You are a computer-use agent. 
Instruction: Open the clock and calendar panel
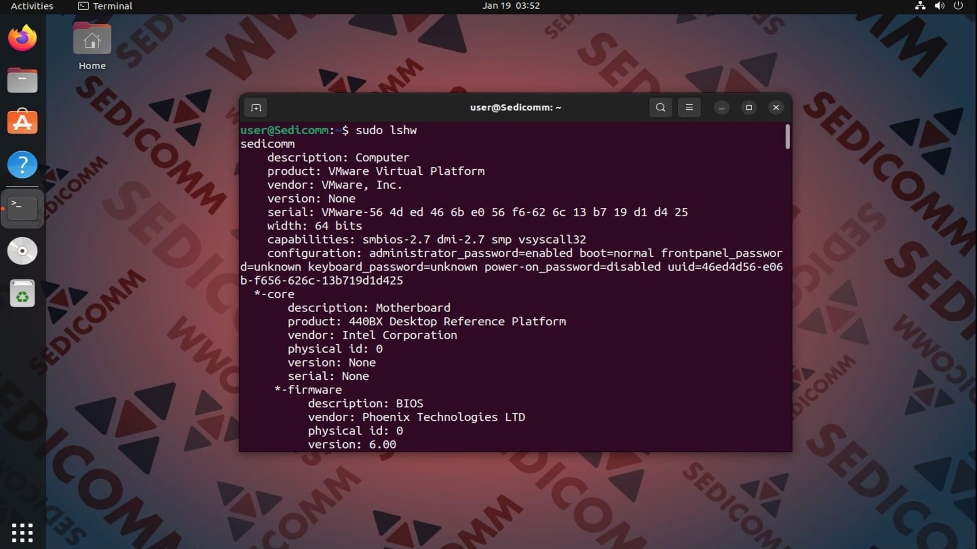(511, 6)
